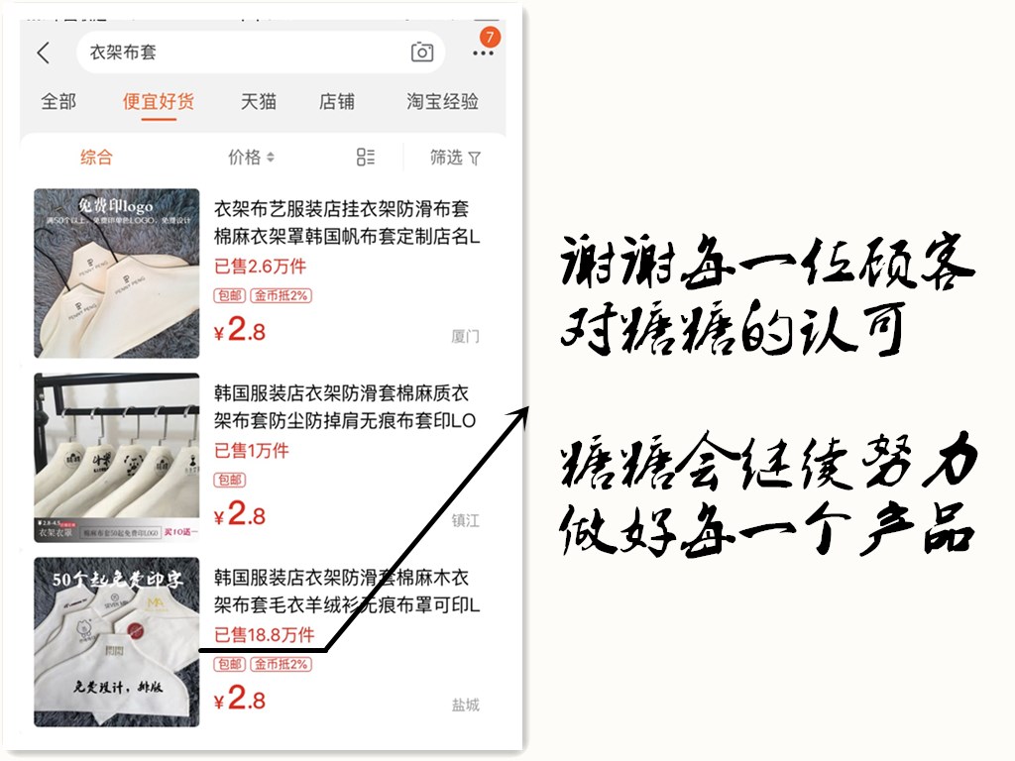This screenshot has height=761, width=1015.
Task: Open hanging hangers rack product thumbnail
Action: coord(117,458)
